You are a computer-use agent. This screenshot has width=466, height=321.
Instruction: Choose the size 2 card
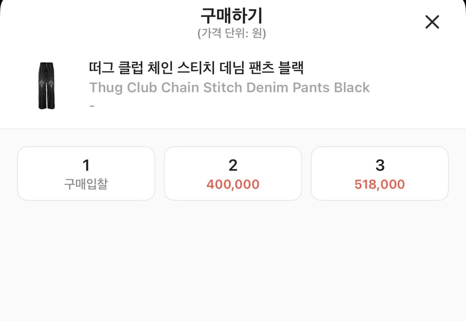pos(232,173)
